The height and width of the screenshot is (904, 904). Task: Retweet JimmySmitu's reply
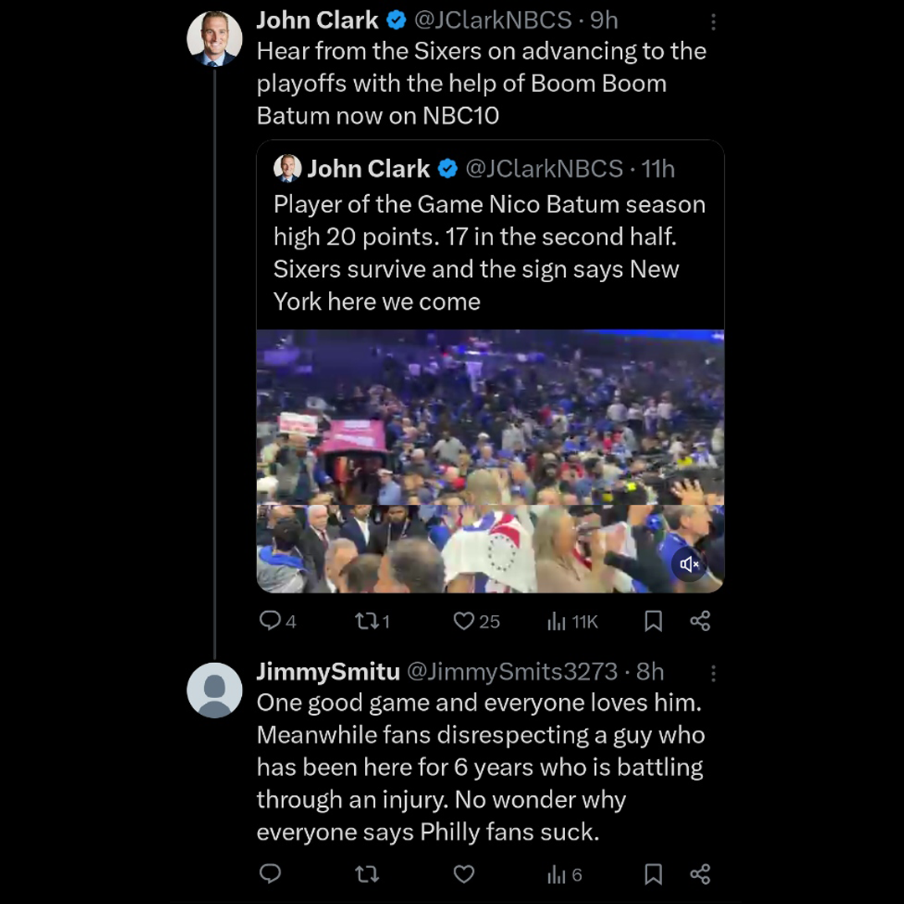(367, 874)
